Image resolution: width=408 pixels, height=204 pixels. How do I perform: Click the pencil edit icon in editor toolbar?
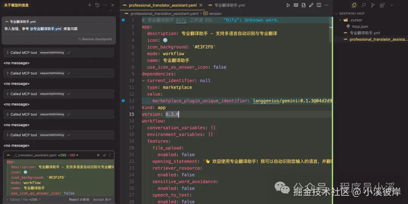[x=311, y=5]
